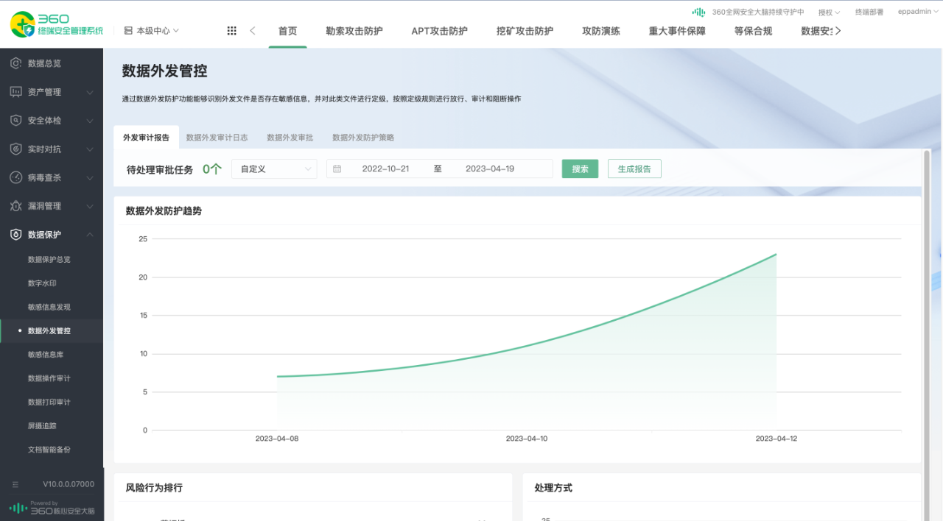Image resolution: width=943 pixels, height=521 pixels.
Task: Click the data overview sidebar icon
Action: click(x=15, y=63)
